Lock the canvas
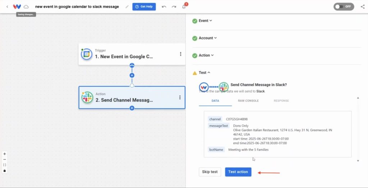The height and width of the screenshot is (188, 368). coord(4,171)
